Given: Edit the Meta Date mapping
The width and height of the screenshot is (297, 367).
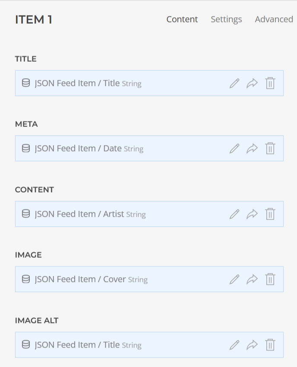Looking at the screenshot, I should (x=234, y=149).
